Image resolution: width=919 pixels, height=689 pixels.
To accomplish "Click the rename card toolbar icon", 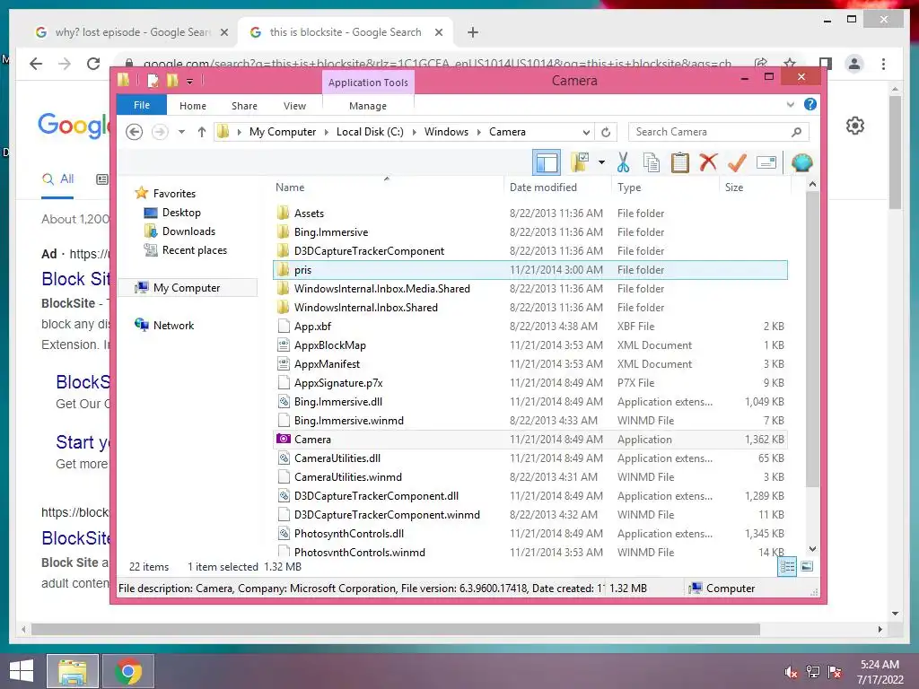I will 766,162.
